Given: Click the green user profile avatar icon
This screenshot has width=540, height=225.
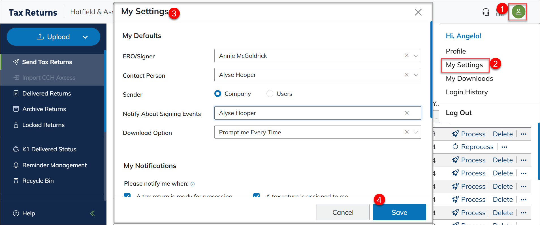Looking at the screenshot, I should point(518,12).
